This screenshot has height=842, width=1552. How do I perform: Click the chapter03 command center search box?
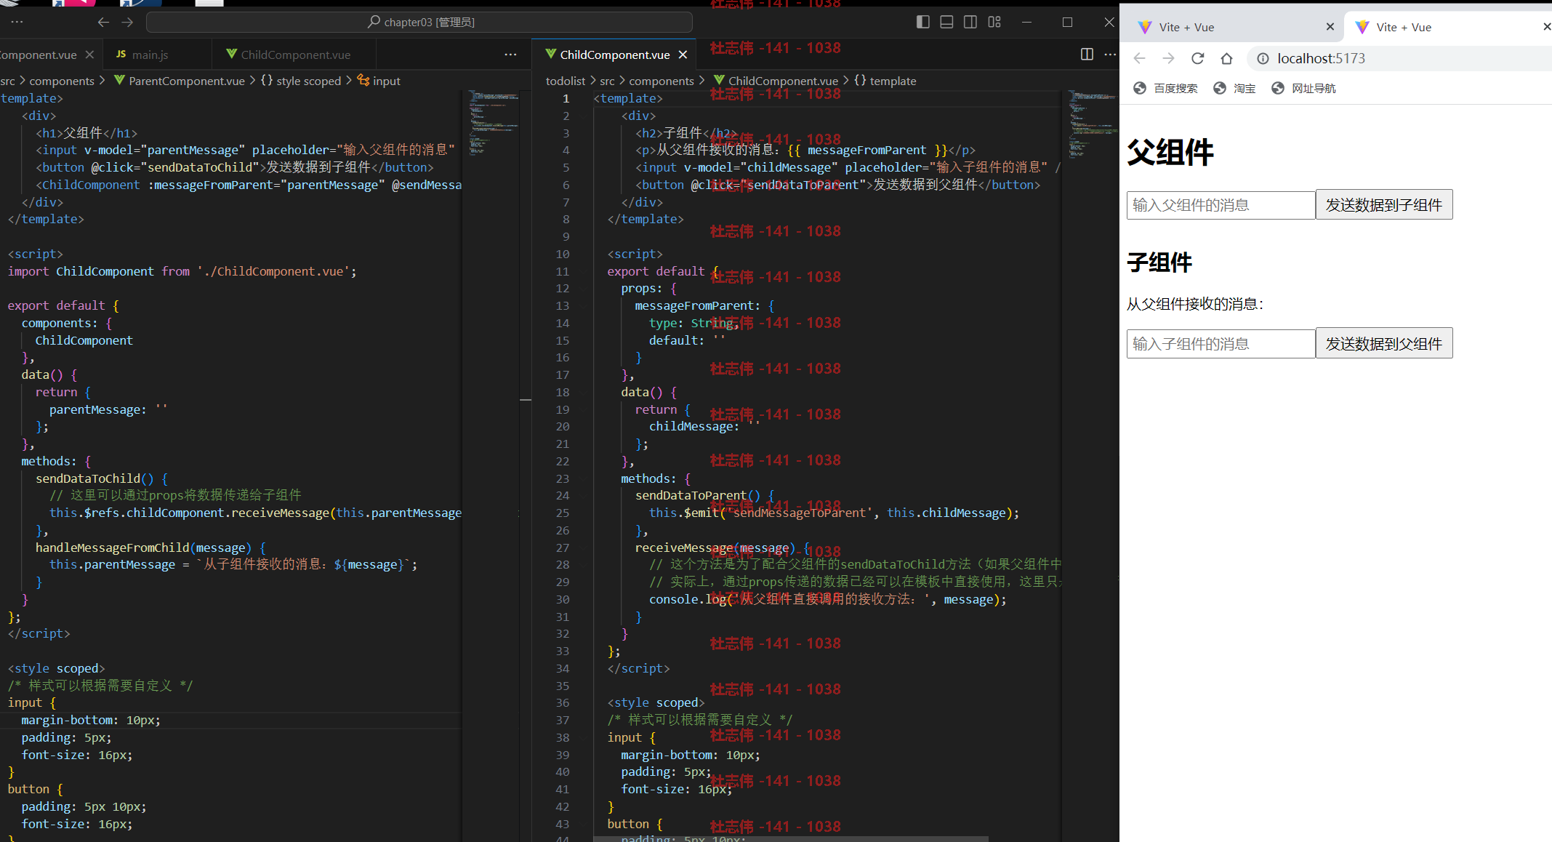click(x=419, y=23)
